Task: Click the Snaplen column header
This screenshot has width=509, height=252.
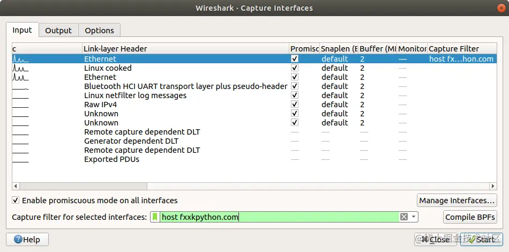Action: point(339,49)
